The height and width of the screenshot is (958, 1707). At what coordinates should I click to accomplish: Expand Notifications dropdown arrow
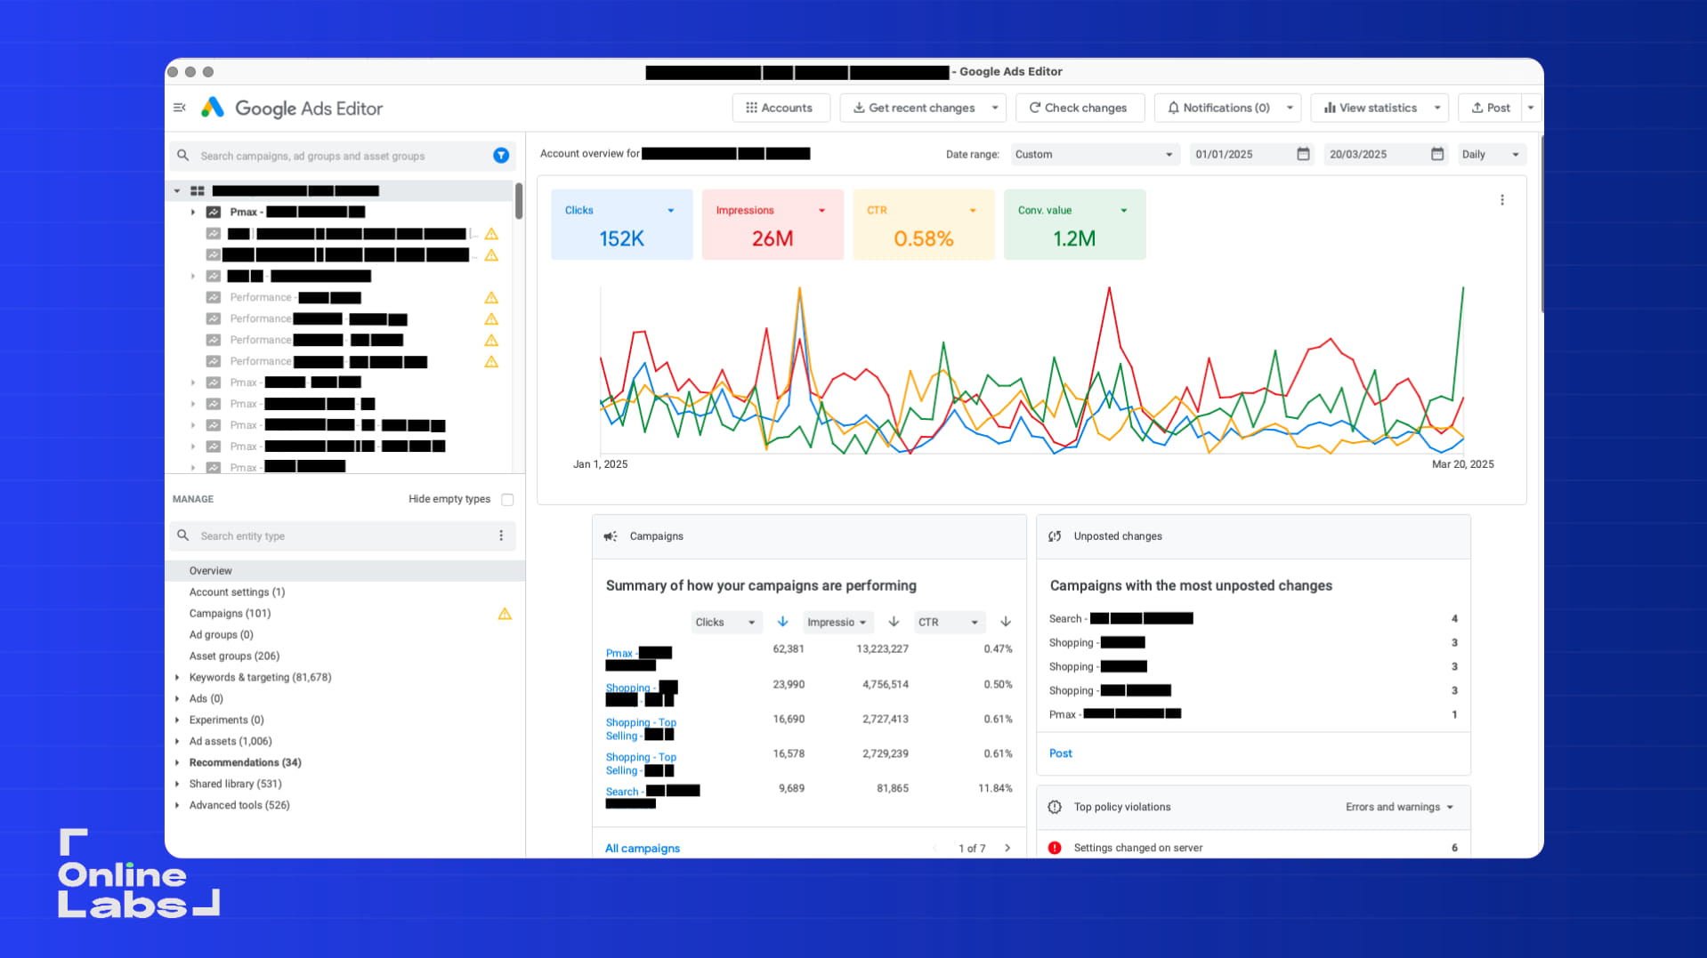1290,108
